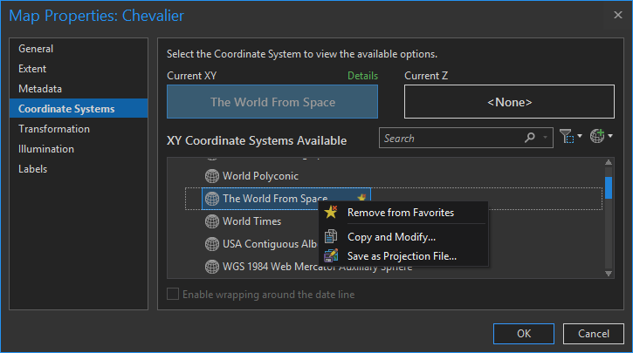Image resolution: width=633 pixels, height=353 pixels.
Task: Click the globe icon beside WGS 1984 Web Mercator
Action: tap(211, 266)
